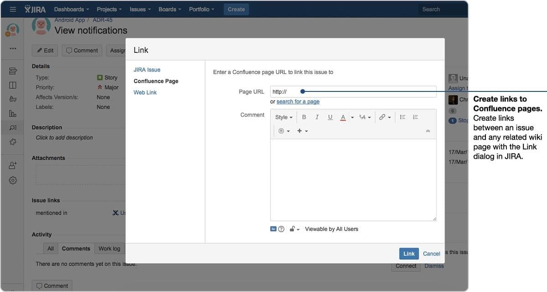
Task: Open the issue search icon in the sidebar
Action: coord(13,128)
